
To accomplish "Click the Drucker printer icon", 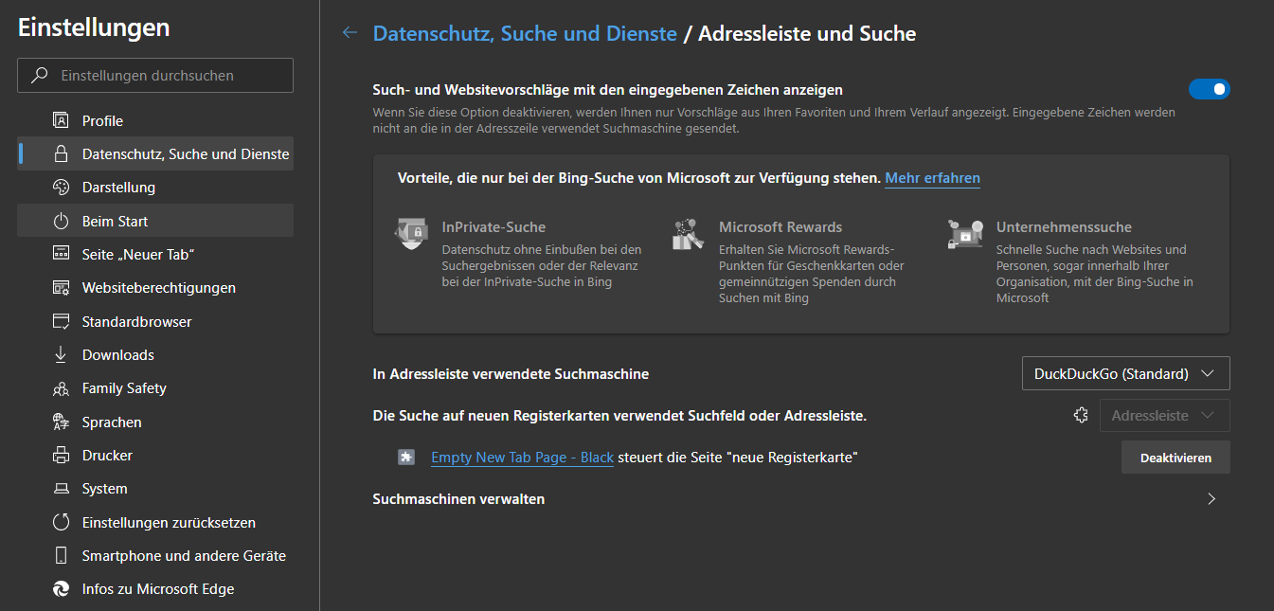I will click(62, 456).
